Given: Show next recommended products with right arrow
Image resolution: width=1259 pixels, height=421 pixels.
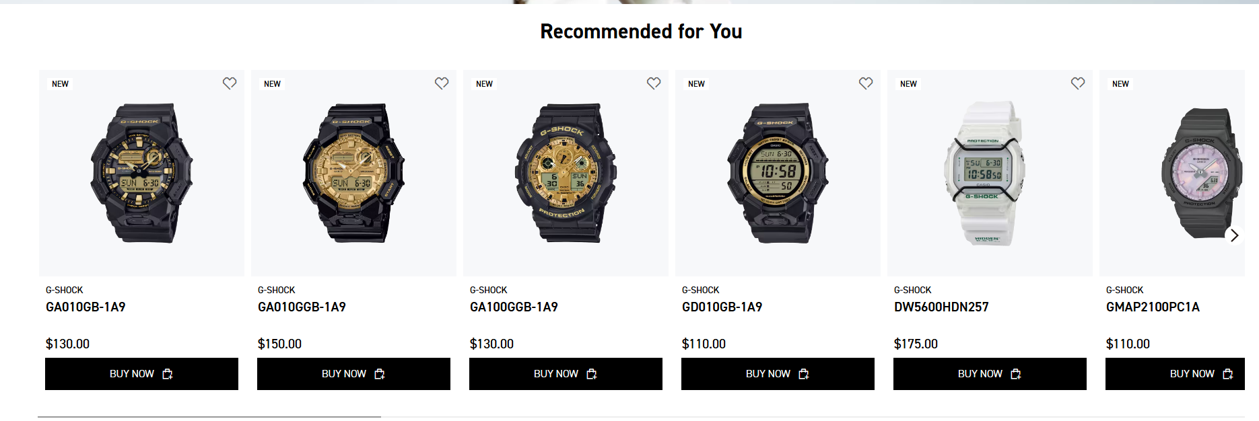Looking at the screenshot, I should (x=1234, y=235).
